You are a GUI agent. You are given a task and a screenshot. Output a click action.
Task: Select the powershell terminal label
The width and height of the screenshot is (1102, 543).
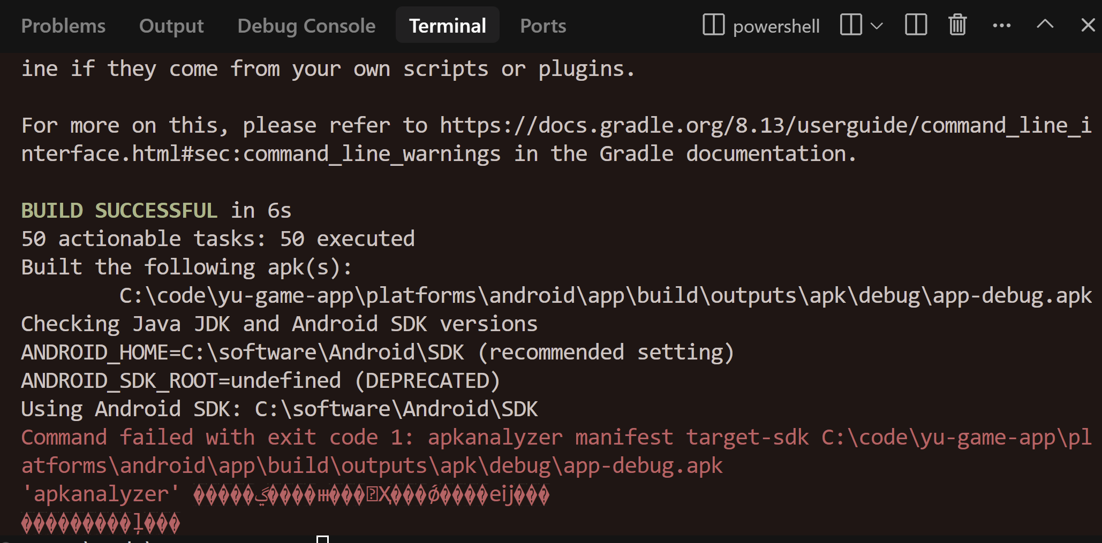coord(776,26)
